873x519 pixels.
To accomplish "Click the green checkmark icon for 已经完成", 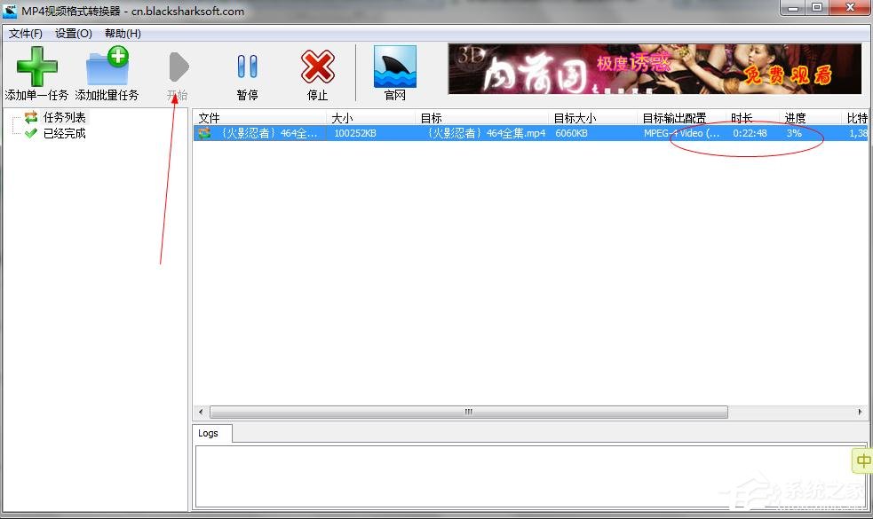I will [x=31, y=133].
